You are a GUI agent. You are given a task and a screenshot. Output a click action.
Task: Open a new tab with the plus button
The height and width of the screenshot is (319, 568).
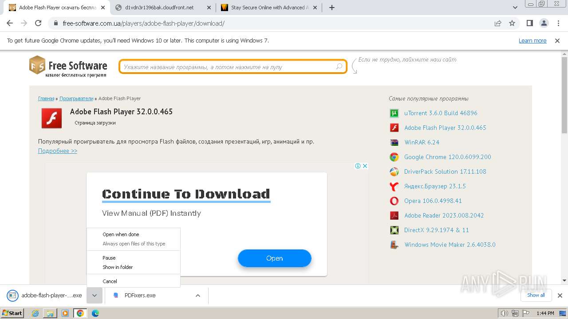pos(332,8)
